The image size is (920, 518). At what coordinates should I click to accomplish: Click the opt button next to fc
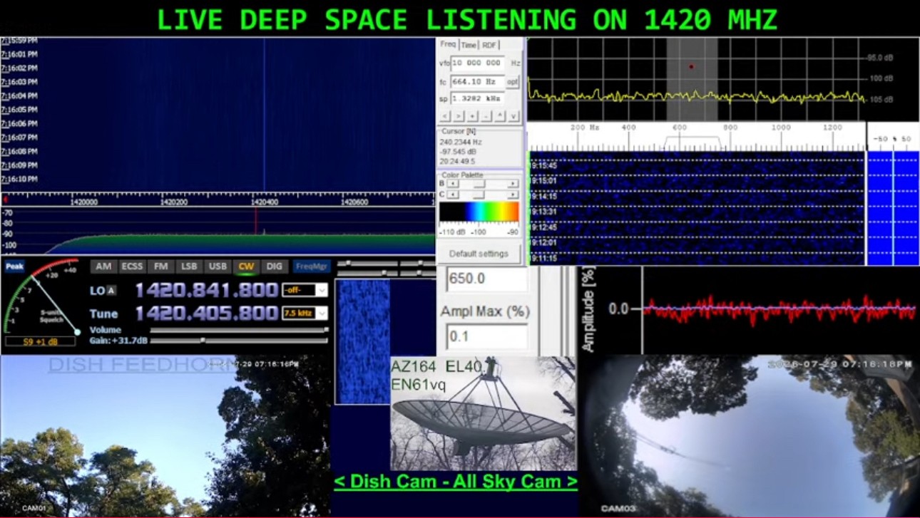pyautogui.click(x=513, y=82)
